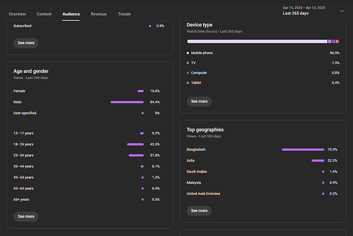The height and width of the screenshot is (236, 353).
Task: Select the Male row label
Action: (x=17, y=102)
